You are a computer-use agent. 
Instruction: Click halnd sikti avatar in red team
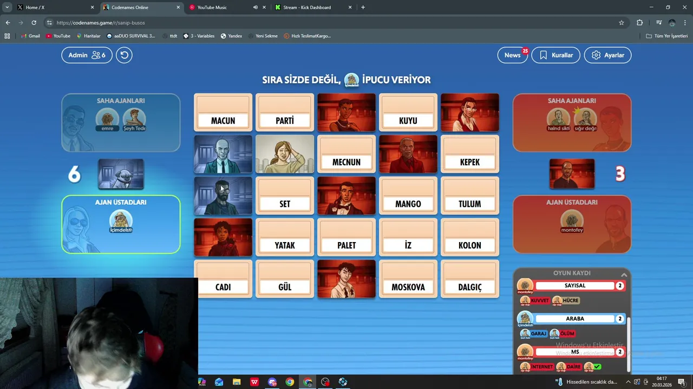(x=558, y=119)
